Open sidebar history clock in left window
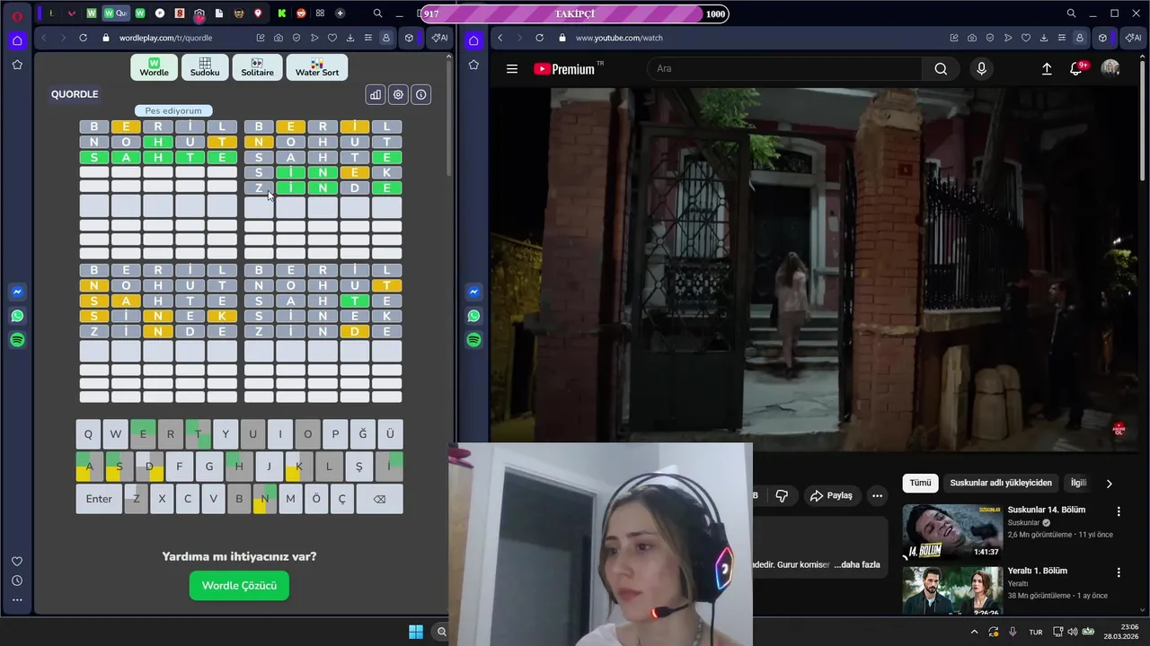This screenshot has height=646, width=1150. tap(17, 581)
